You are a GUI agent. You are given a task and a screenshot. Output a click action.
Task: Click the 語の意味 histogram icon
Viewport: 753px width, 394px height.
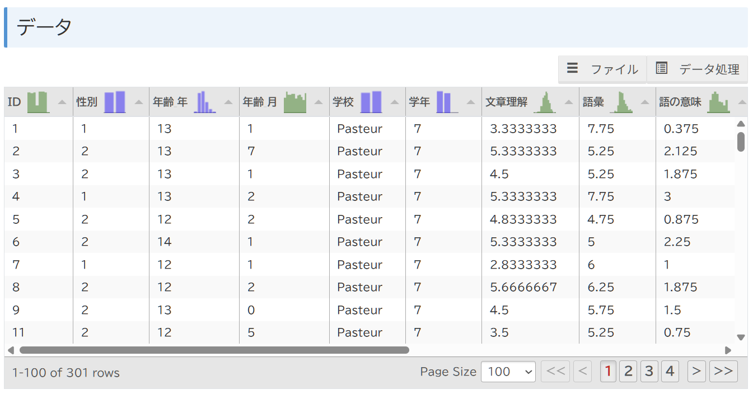click(x=719, y=102)
